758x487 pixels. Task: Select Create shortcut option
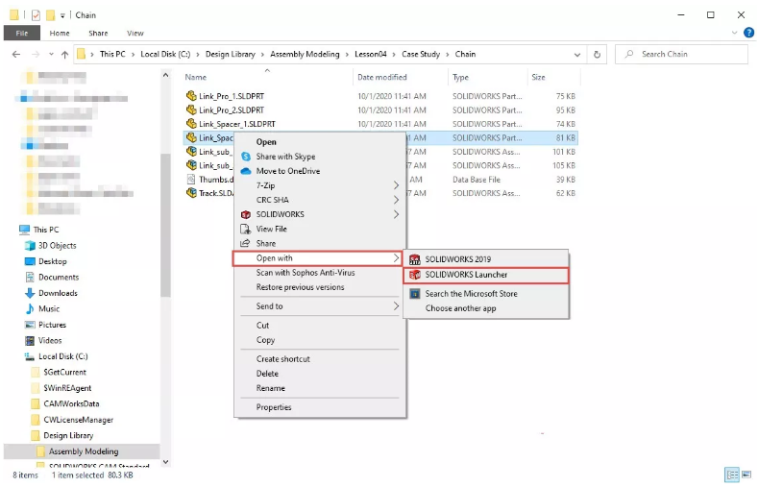coord(283,359)
